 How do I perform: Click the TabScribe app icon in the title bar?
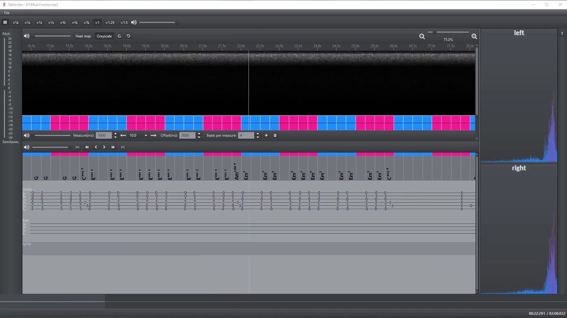click(x=4, y=4)
